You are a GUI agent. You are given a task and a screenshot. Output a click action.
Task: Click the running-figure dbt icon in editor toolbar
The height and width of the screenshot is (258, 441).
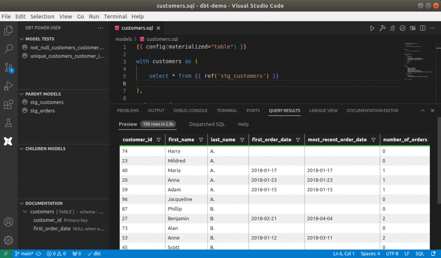coord(392,28)
